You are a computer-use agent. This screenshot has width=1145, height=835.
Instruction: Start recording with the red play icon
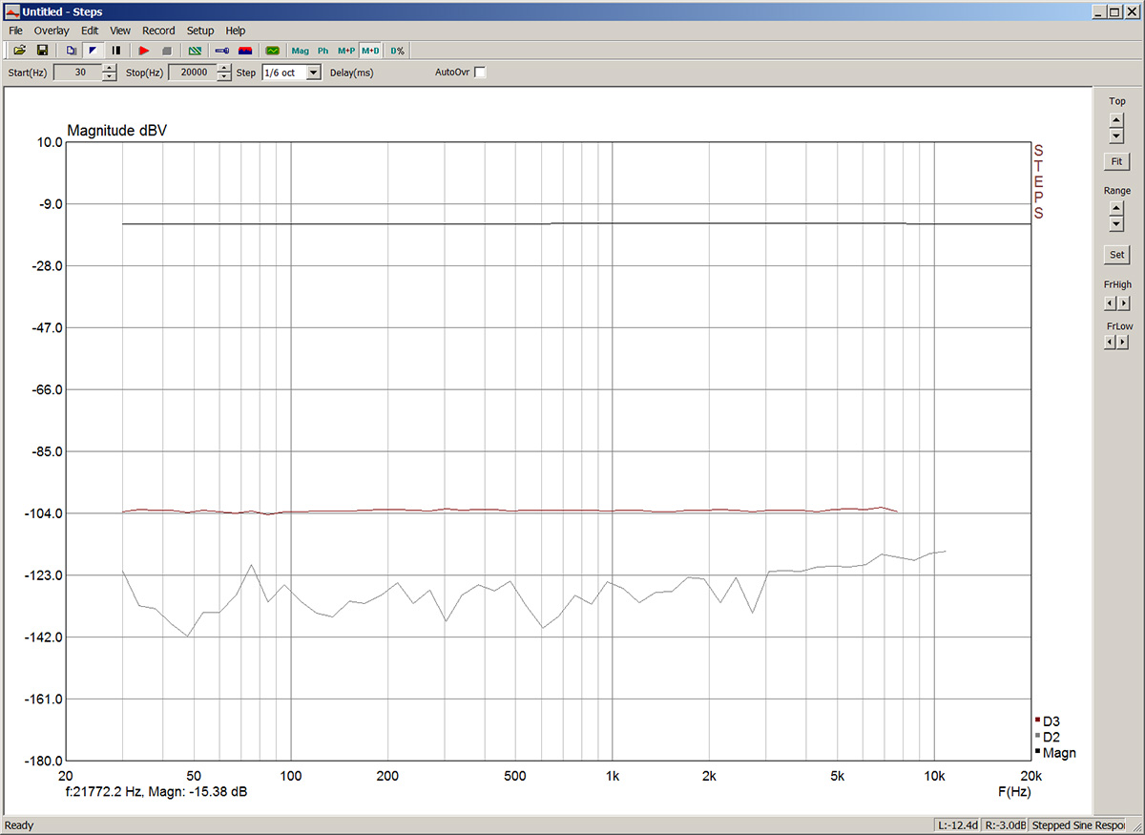tap(144, 50)
